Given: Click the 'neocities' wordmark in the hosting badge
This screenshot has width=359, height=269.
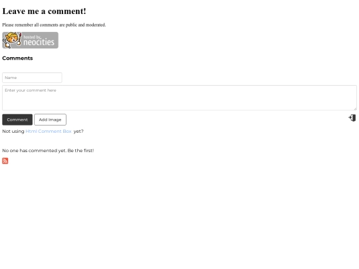Looking at the screenshot, I should [x=39, y=43].
